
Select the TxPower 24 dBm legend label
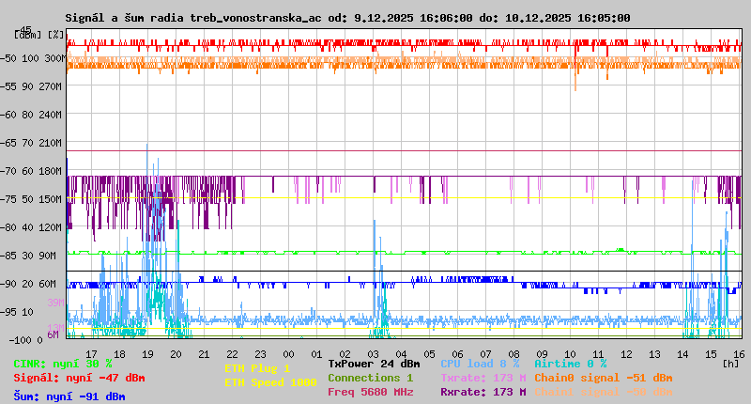374,364
